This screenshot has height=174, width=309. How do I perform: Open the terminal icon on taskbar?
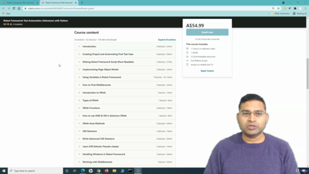[130, 171]
